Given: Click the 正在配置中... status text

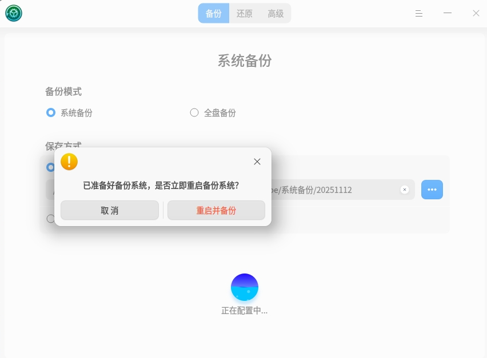Looking at the screenshot, I should point(245,311).
